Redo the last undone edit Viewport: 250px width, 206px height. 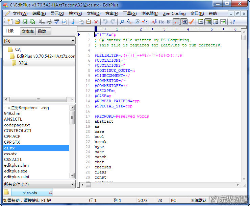(x=113, y=22)
